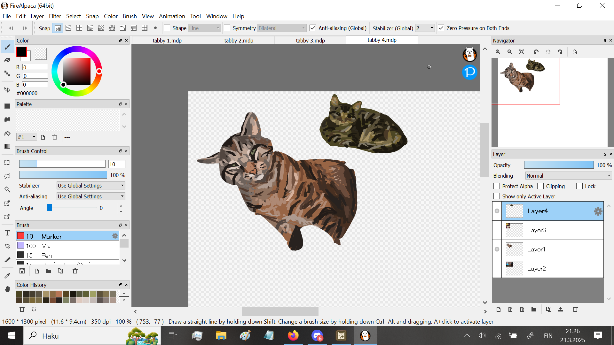Switch to tabby 2.mdp tab
The image size is (614, 345).
[x=239, y=41]
